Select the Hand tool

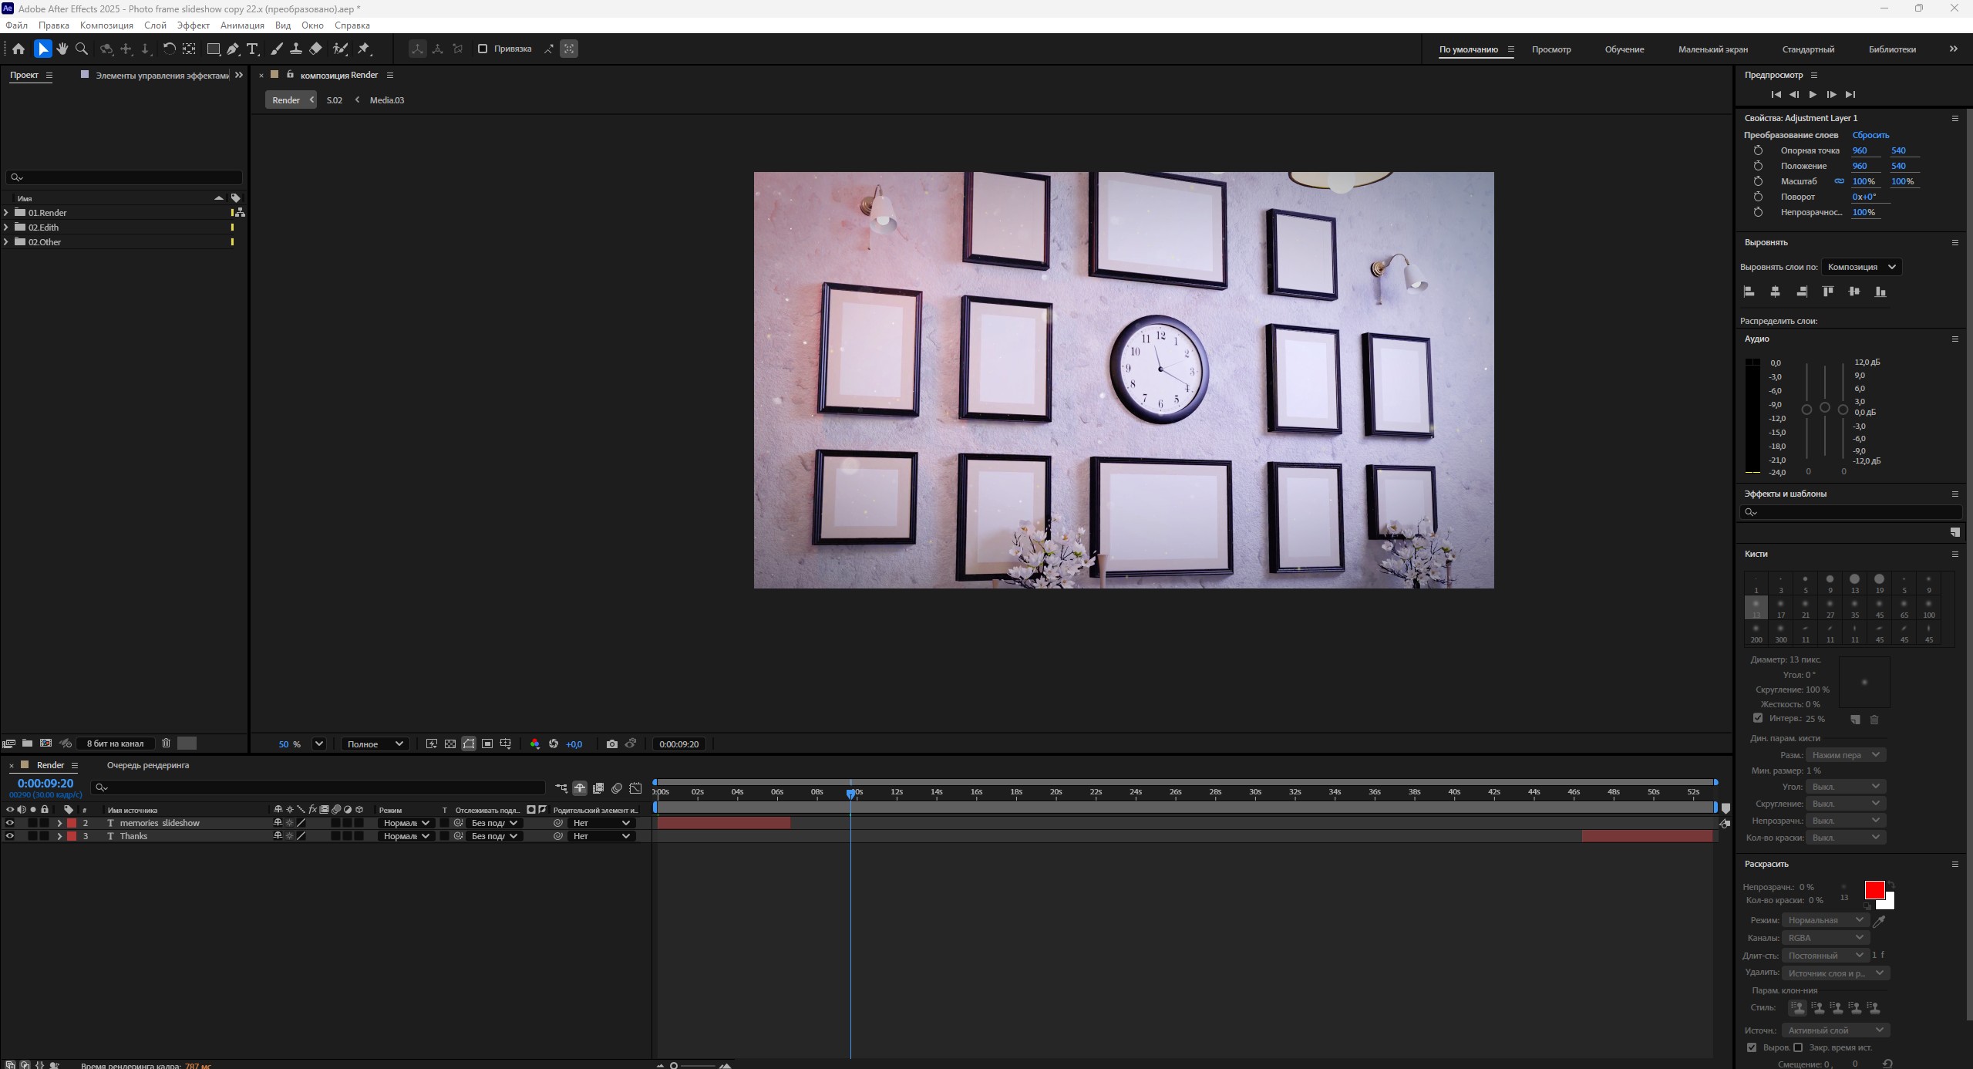[62, 49]
